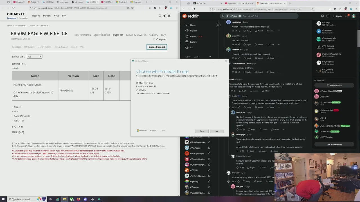Bookmark the Gigabyte page with star icon
This screenshot has width=360, height=202.
132,8
